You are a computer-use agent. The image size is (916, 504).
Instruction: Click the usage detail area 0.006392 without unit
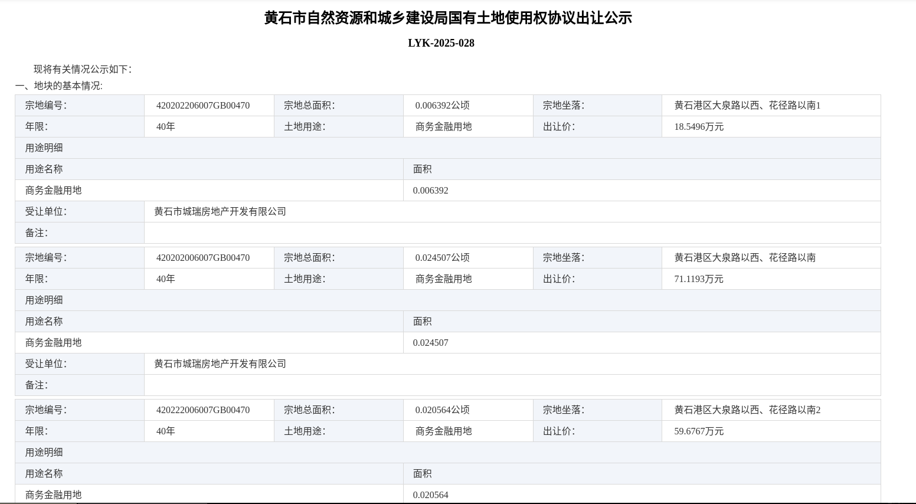(x=430, y=191)
